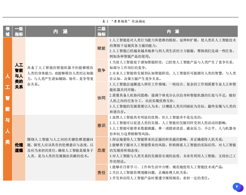Click the page number 9 badge

point(237,187)
